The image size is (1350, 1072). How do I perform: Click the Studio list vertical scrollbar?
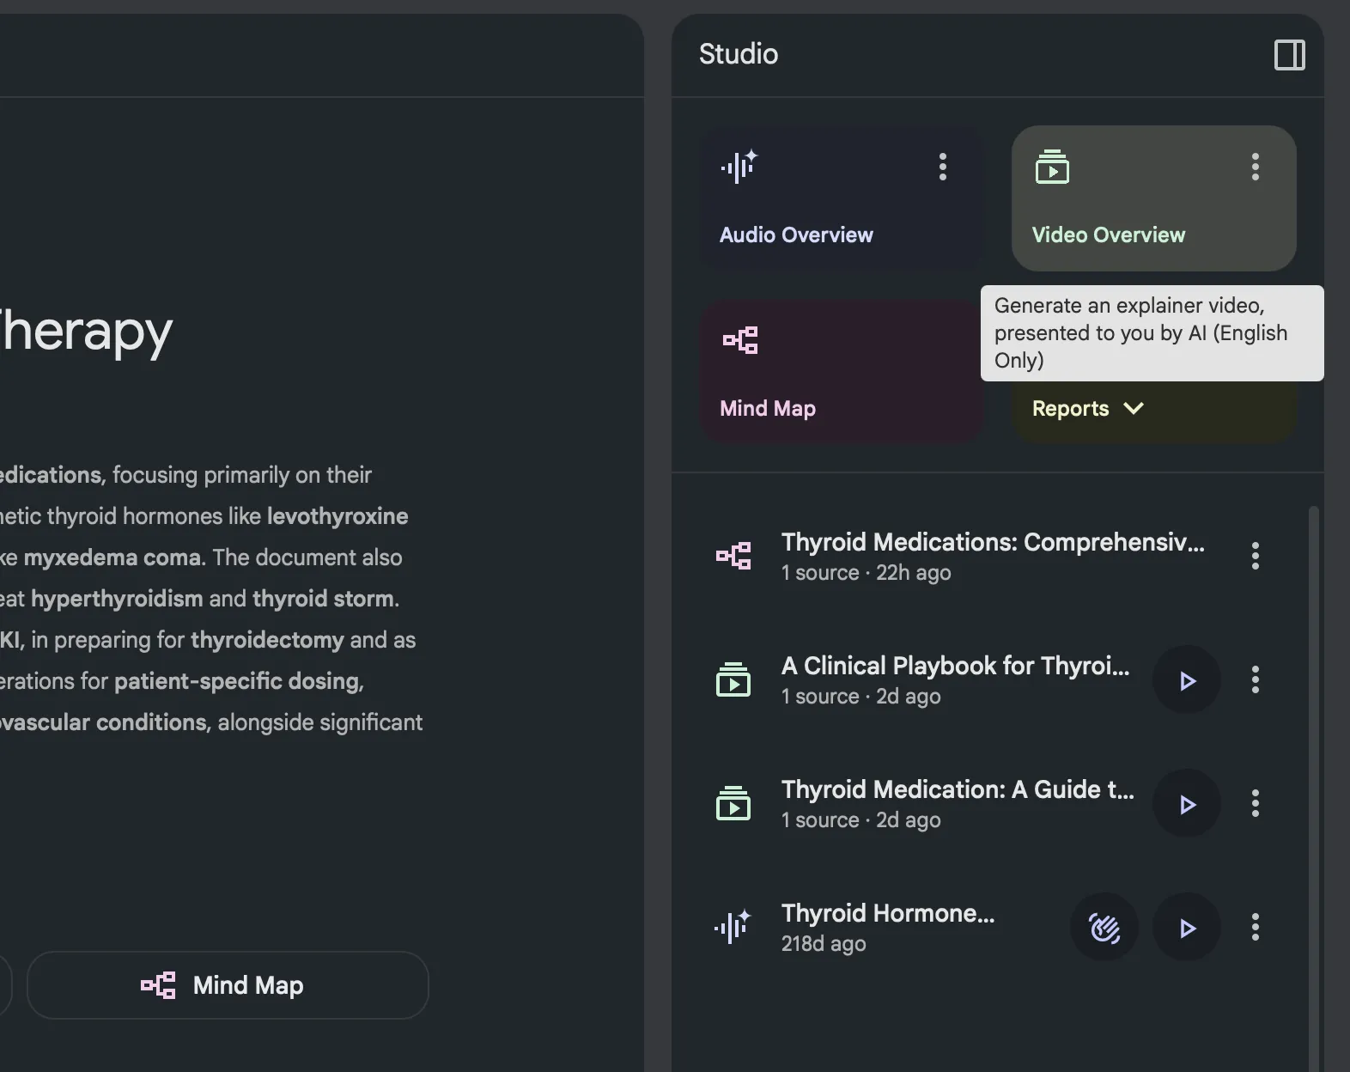(x=1313, y=773)
